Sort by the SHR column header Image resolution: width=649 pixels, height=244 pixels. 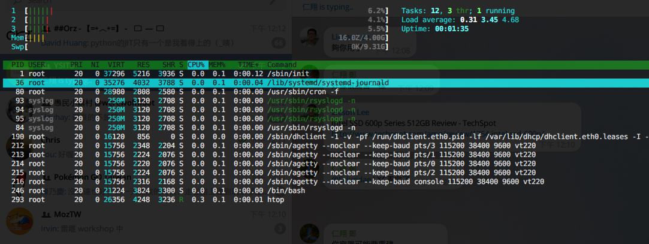[168, 65]
